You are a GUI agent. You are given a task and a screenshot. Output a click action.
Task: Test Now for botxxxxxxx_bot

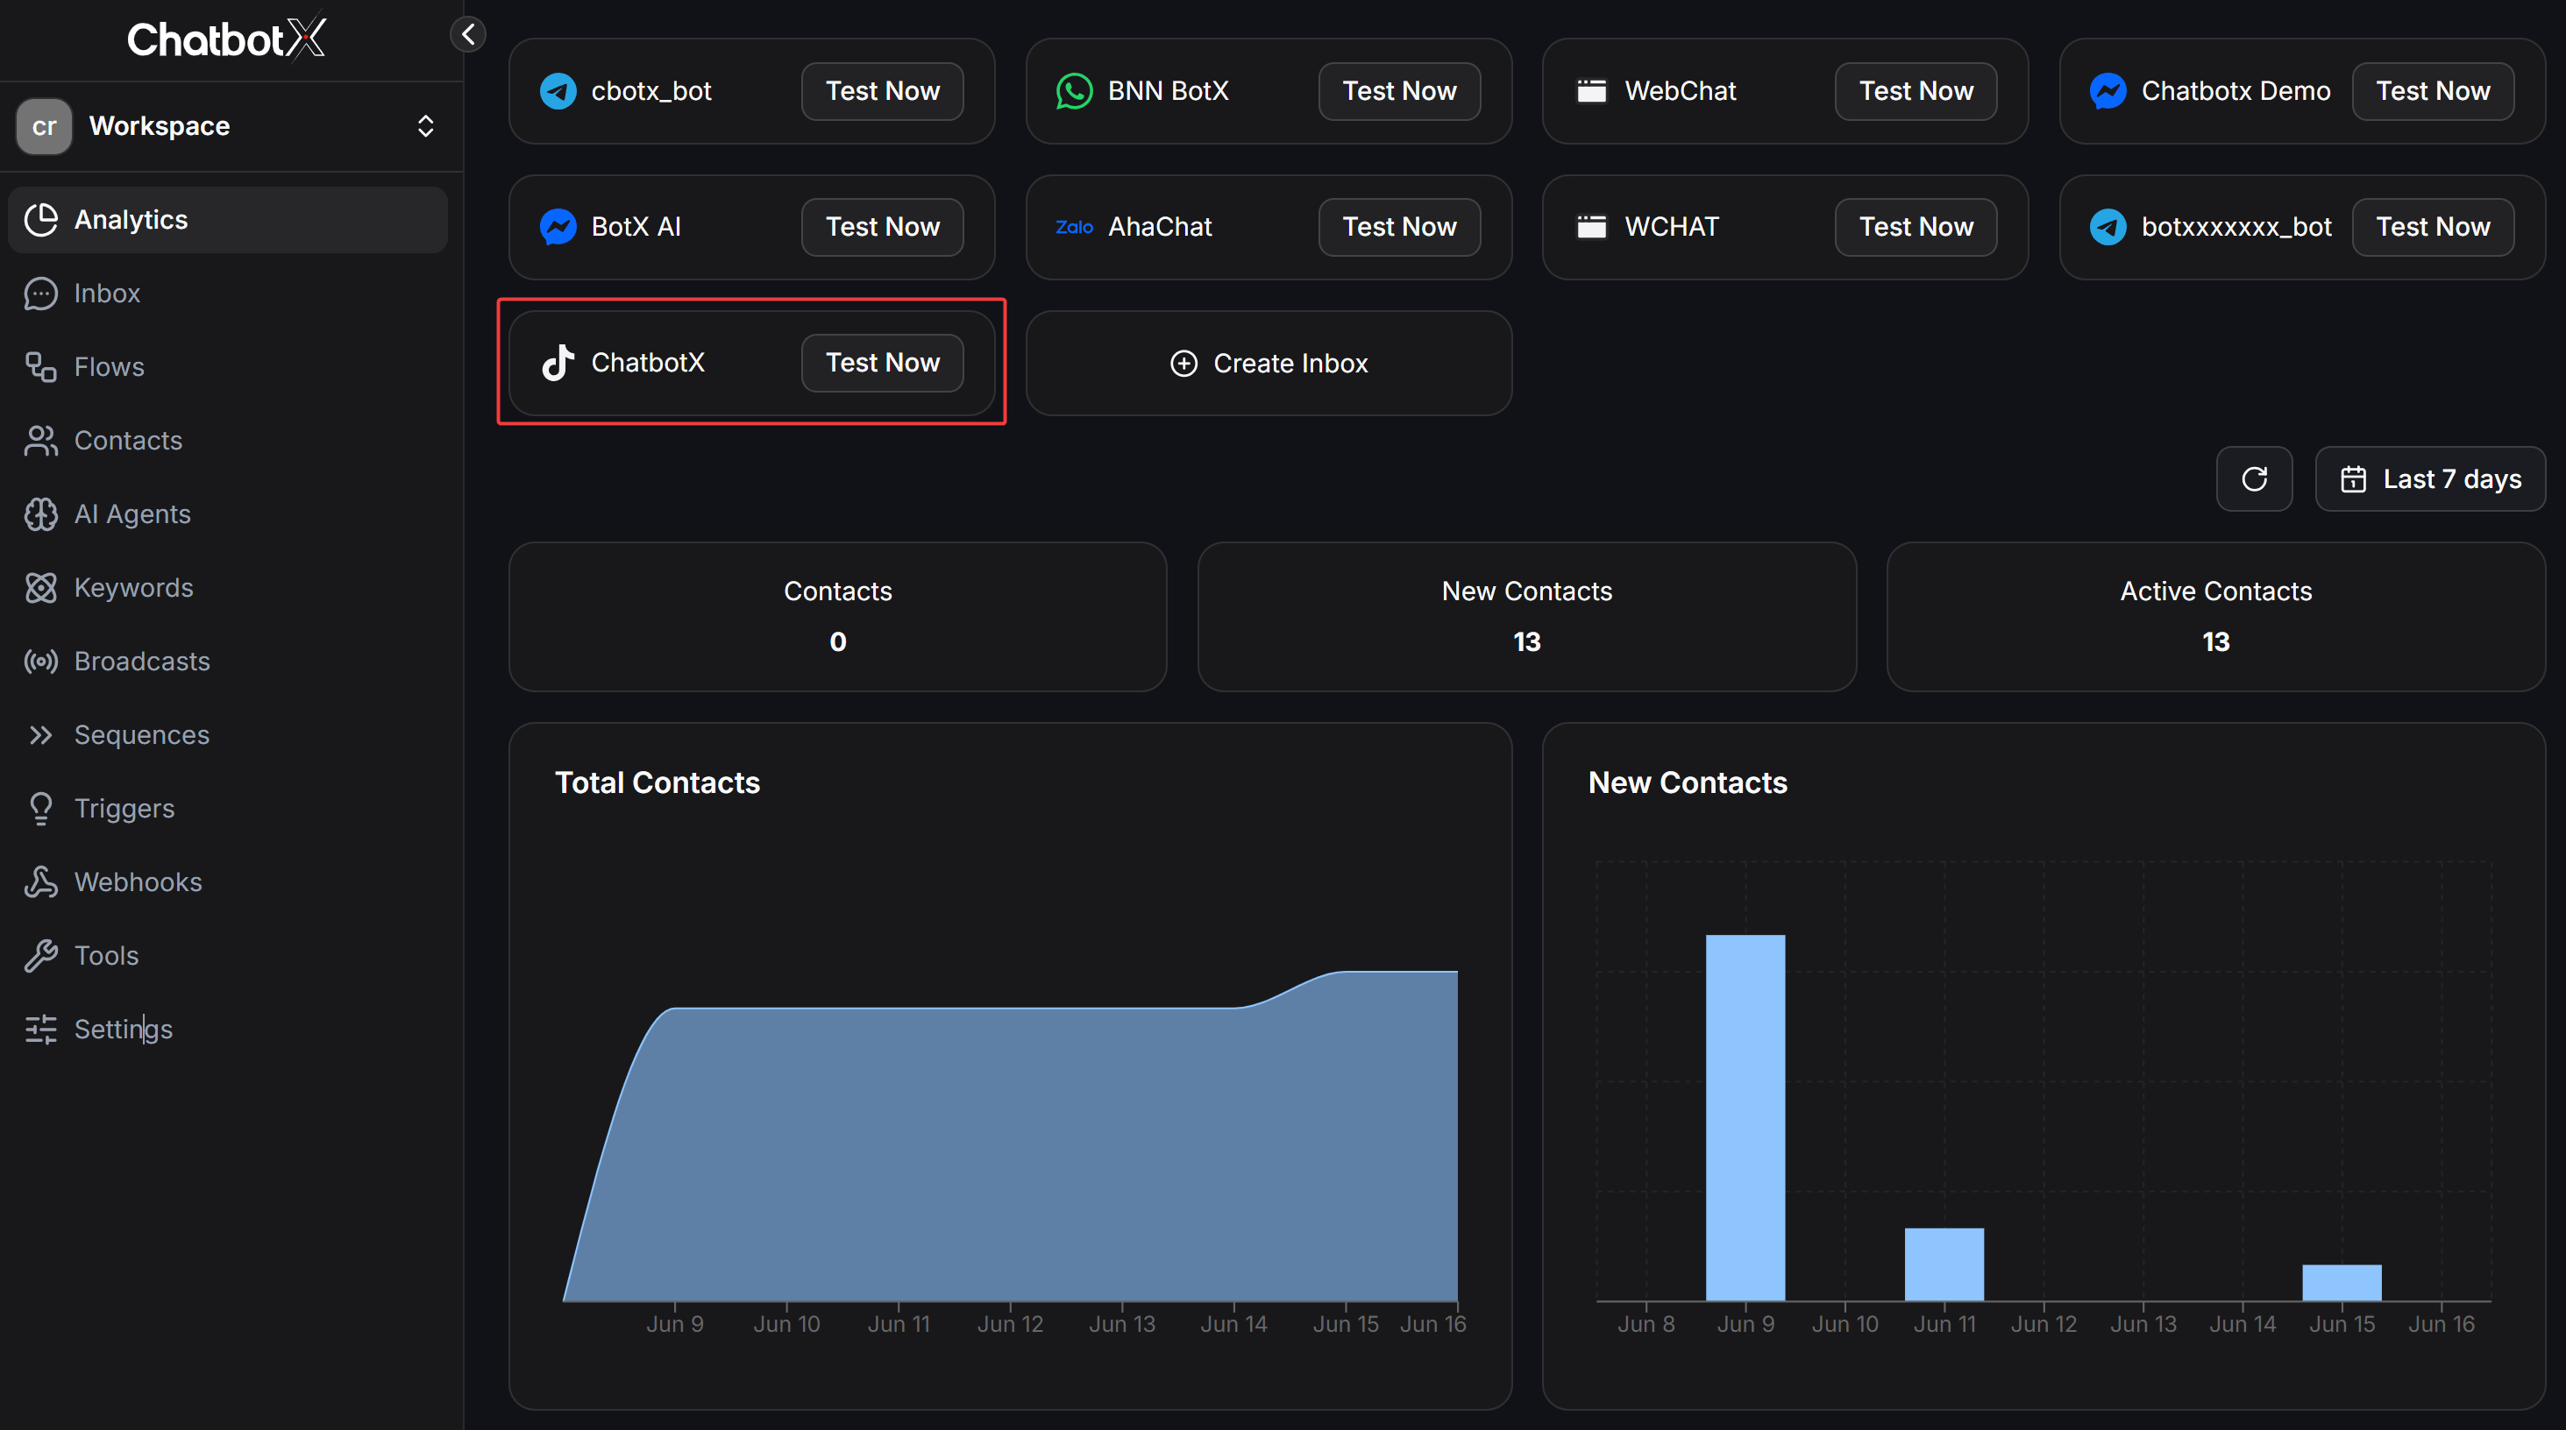pos(2433,227)
